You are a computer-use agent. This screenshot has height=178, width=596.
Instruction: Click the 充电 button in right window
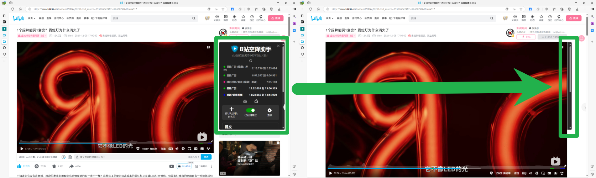526,37
